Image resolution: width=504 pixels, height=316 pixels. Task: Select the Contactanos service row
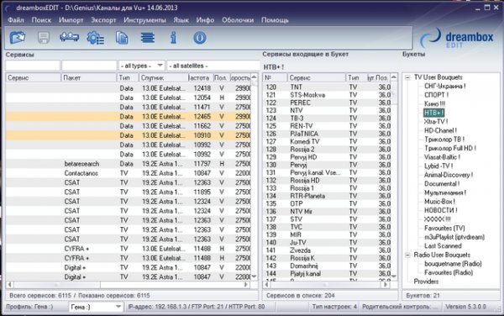tap(128, 173)
